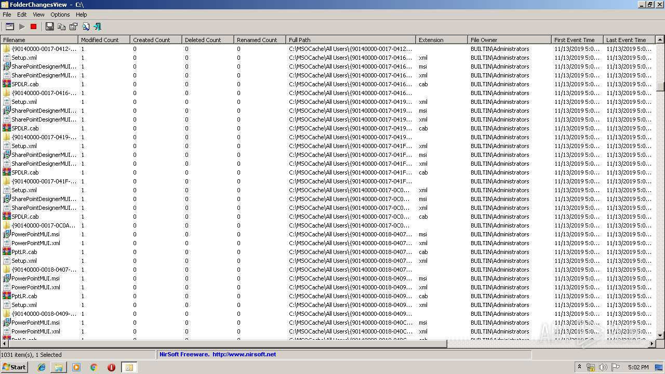Sort by the Renamed Count column header
Screen dimensions: 665x374
260,39
